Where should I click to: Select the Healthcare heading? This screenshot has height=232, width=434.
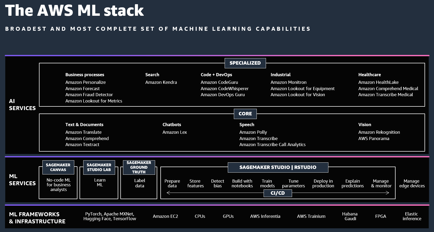pyautogui.click(x=369, y=75)
